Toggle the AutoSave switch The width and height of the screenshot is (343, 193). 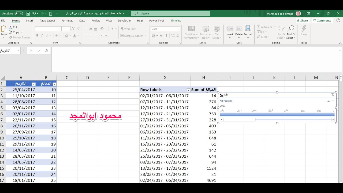19,13
